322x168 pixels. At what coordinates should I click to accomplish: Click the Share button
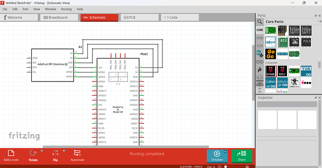pyautogui.click(x=242, y=156)
